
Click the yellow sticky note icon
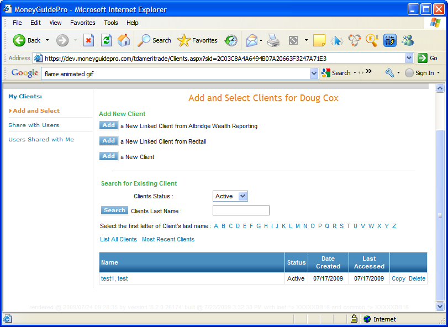coord(319,40)
